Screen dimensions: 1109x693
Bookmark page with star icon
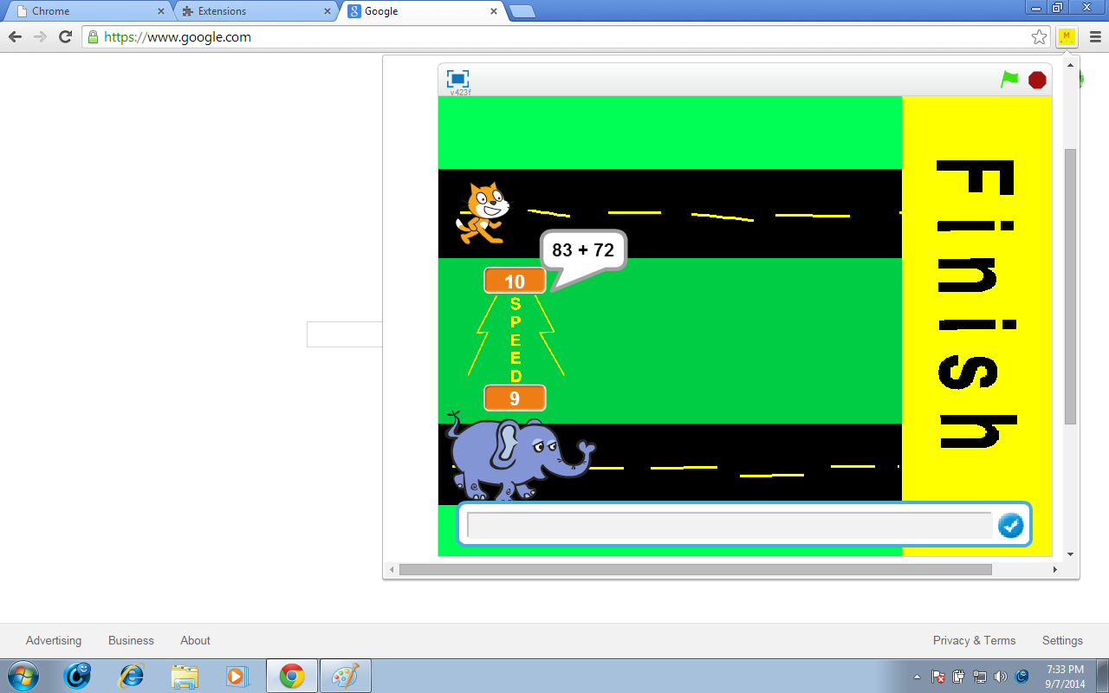(x=1039, y=36)
